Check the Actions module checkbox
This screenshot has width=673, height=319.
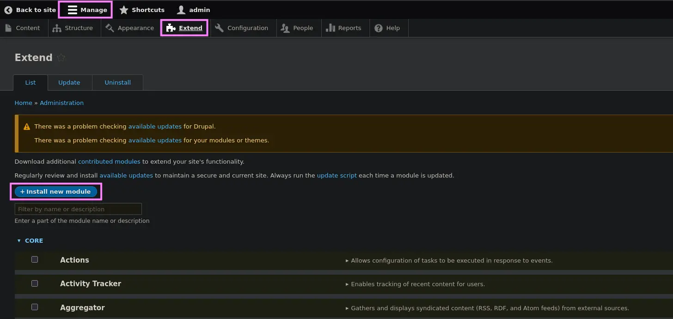pyautogui.click(x=35, y=260)
